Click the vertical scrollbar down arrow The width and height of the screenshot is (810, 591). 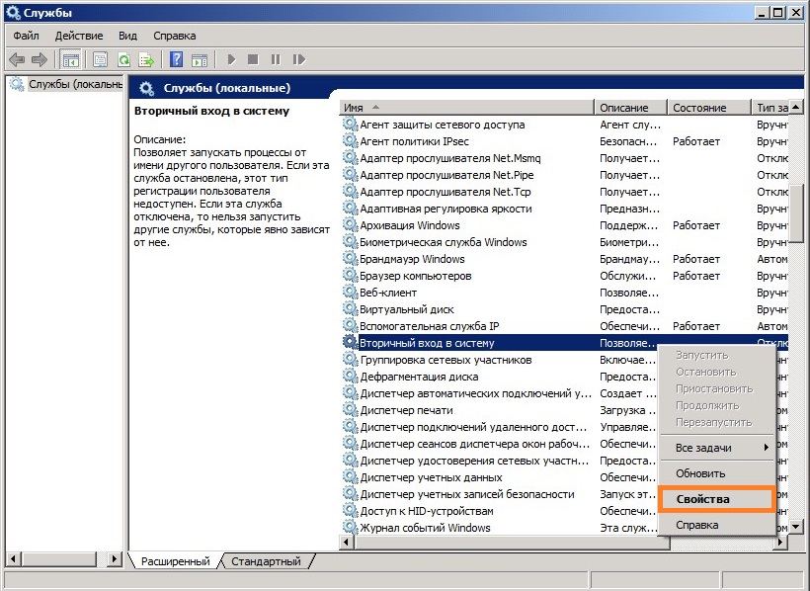795,528
